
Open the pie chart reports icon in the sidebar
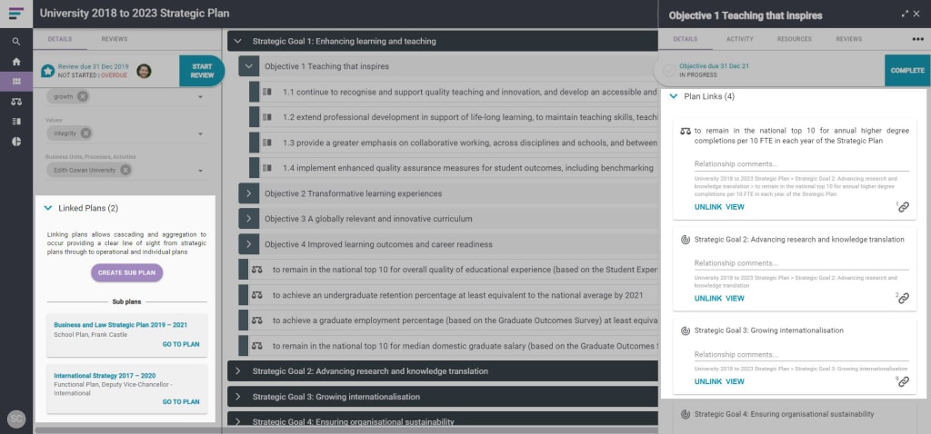[x=16, y=141]
